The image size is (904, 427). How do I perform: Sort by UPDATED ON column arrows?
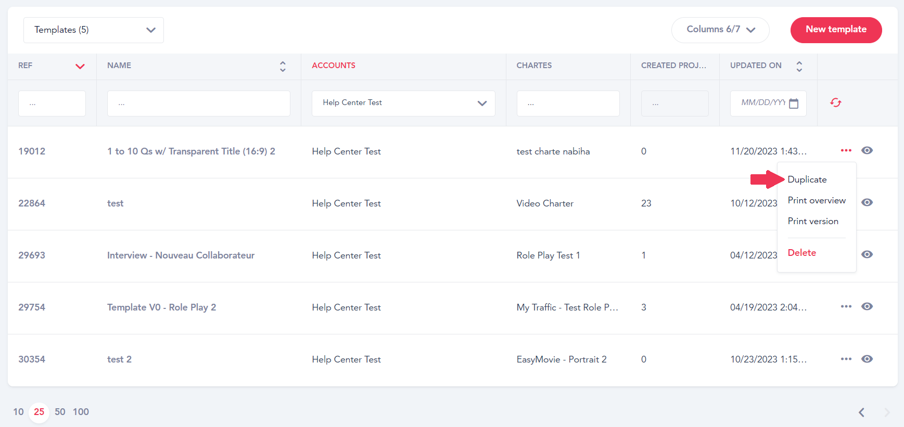click(x=799, y=66)
